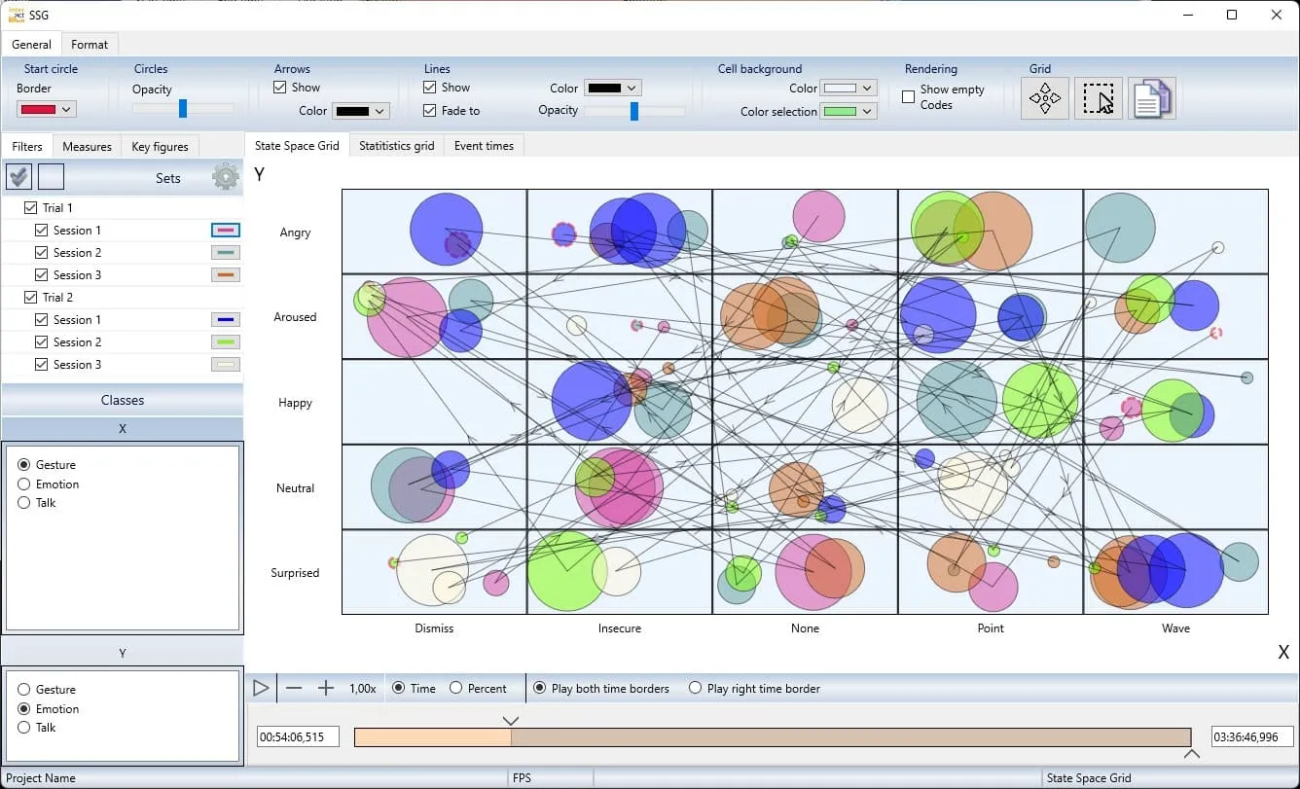Activate the grid selection tool
This screenshot has width=1300, height=789.
[1098, 97]
